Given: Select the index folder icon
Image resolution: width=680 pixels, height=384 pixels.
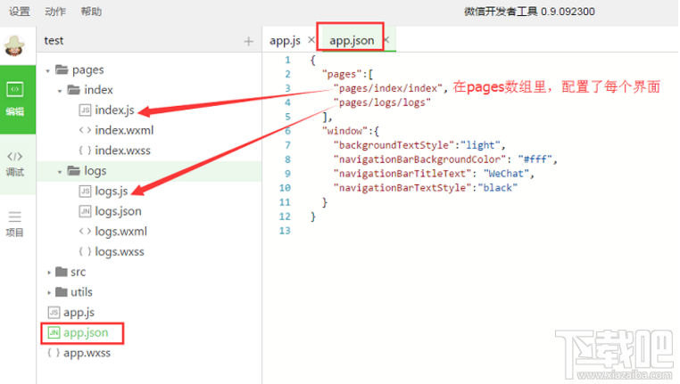Looking at the screenshot, I should [74, 90].
